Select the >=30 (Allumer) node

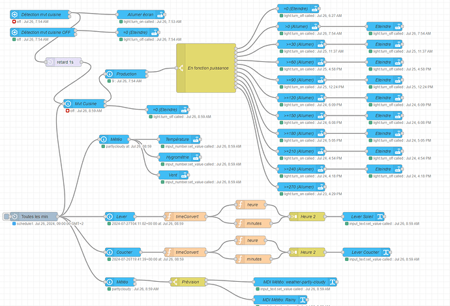click(301, 44)
